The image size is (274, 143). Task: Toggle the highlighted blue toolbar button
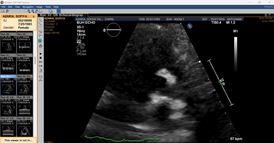[x=59, y=11]
